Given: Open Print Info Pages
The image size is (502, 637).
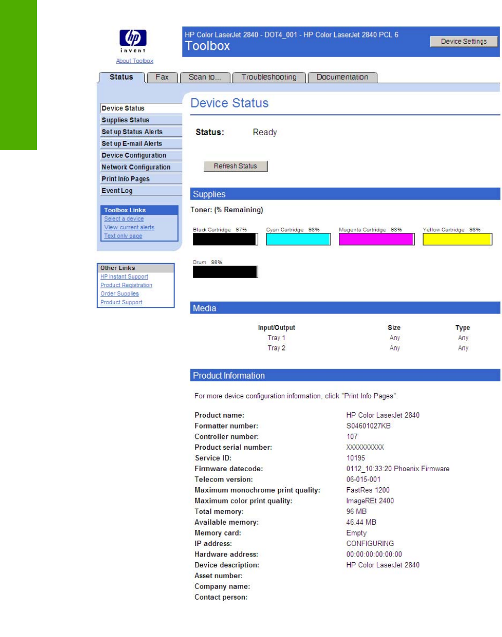Looking at the screenshot, I should point(141,179).
